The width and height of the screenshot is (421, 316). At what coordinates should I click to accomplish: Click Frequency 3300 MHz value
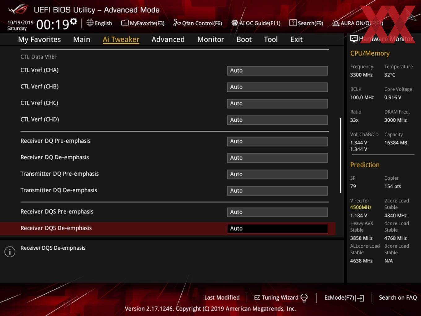point(361,75)
